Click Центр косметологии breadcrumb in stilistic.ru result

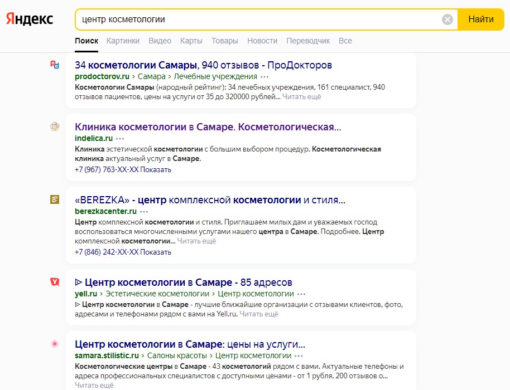(253, 355)
